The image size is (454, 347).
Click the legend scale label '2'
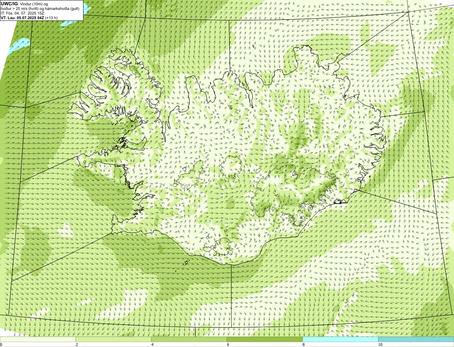77,345
